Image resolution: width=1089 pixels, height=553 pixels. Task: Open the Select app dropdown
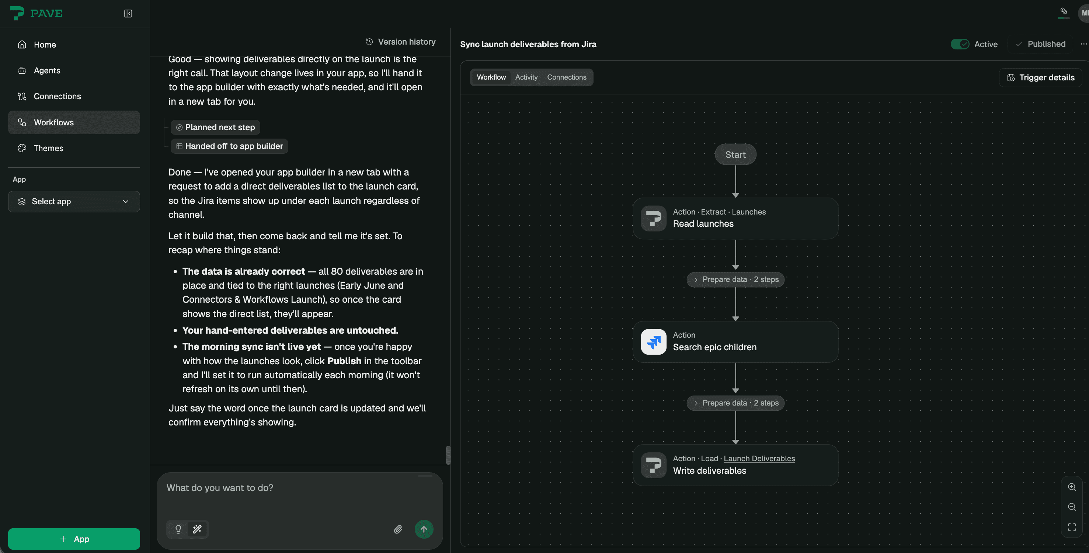tap(74, 201)
